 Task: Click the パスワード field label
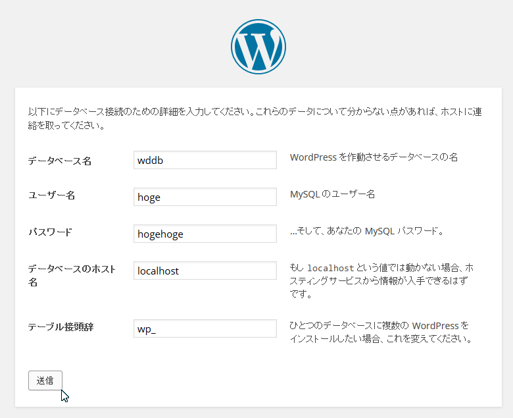point(50,232)
